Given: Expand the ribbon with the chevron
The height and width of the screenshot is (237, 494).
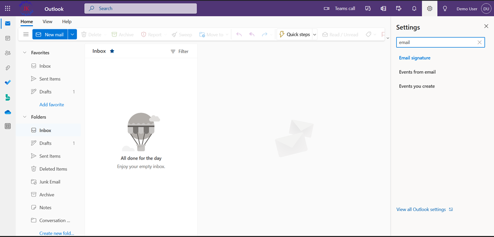Looking at the screenshot, I should click(388, 38).
